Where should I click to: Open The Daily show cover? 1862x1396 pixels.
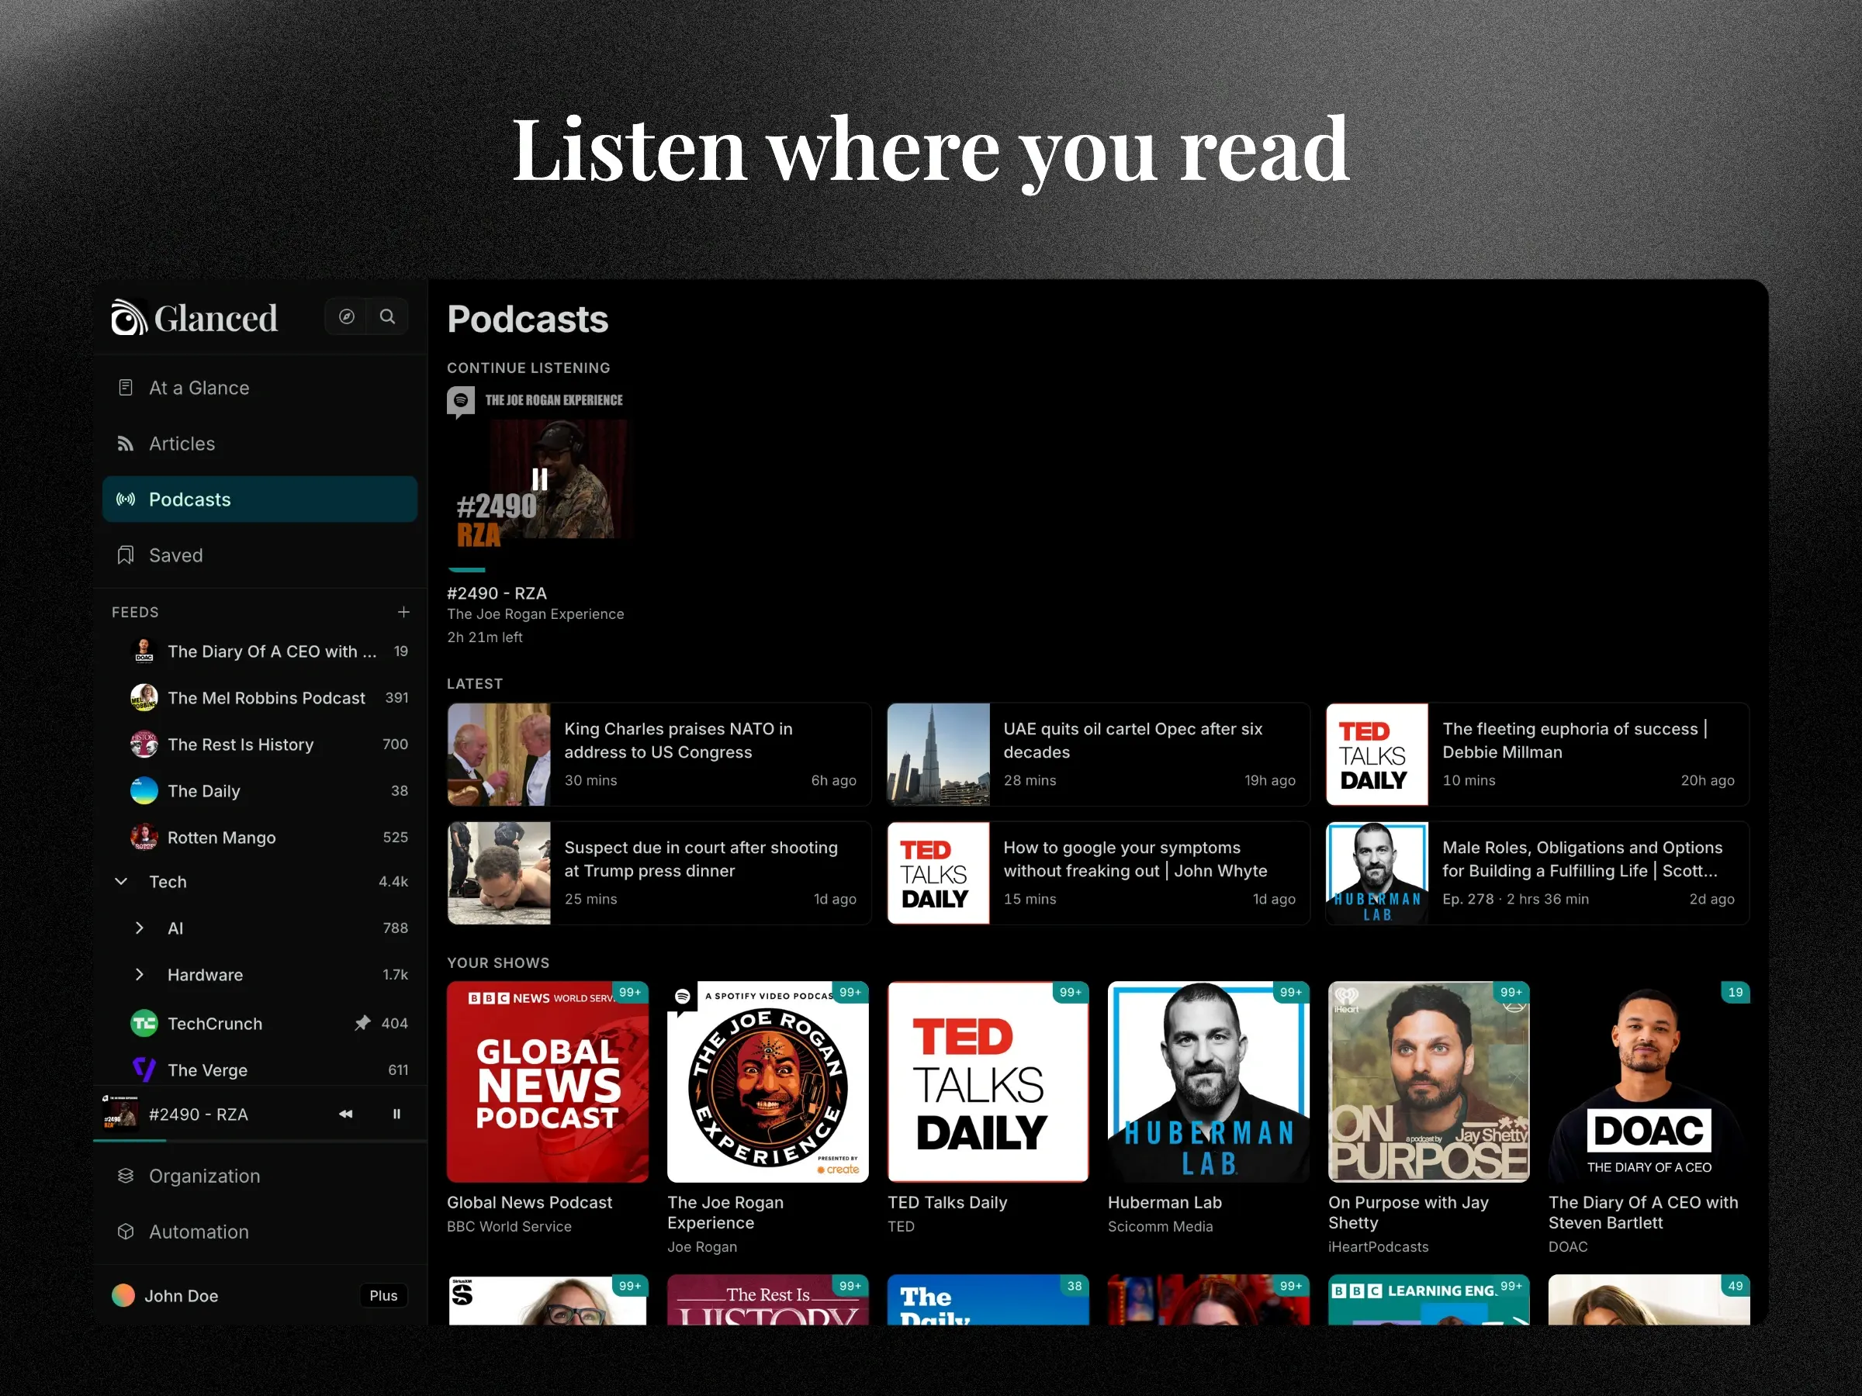pos(988,1300)
